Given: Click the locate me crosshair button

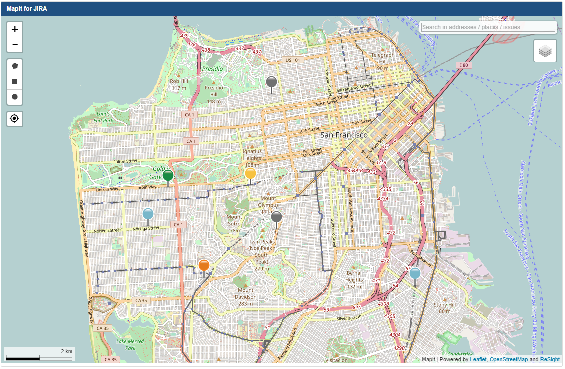Looking at the screenshot, I should 15,119.
